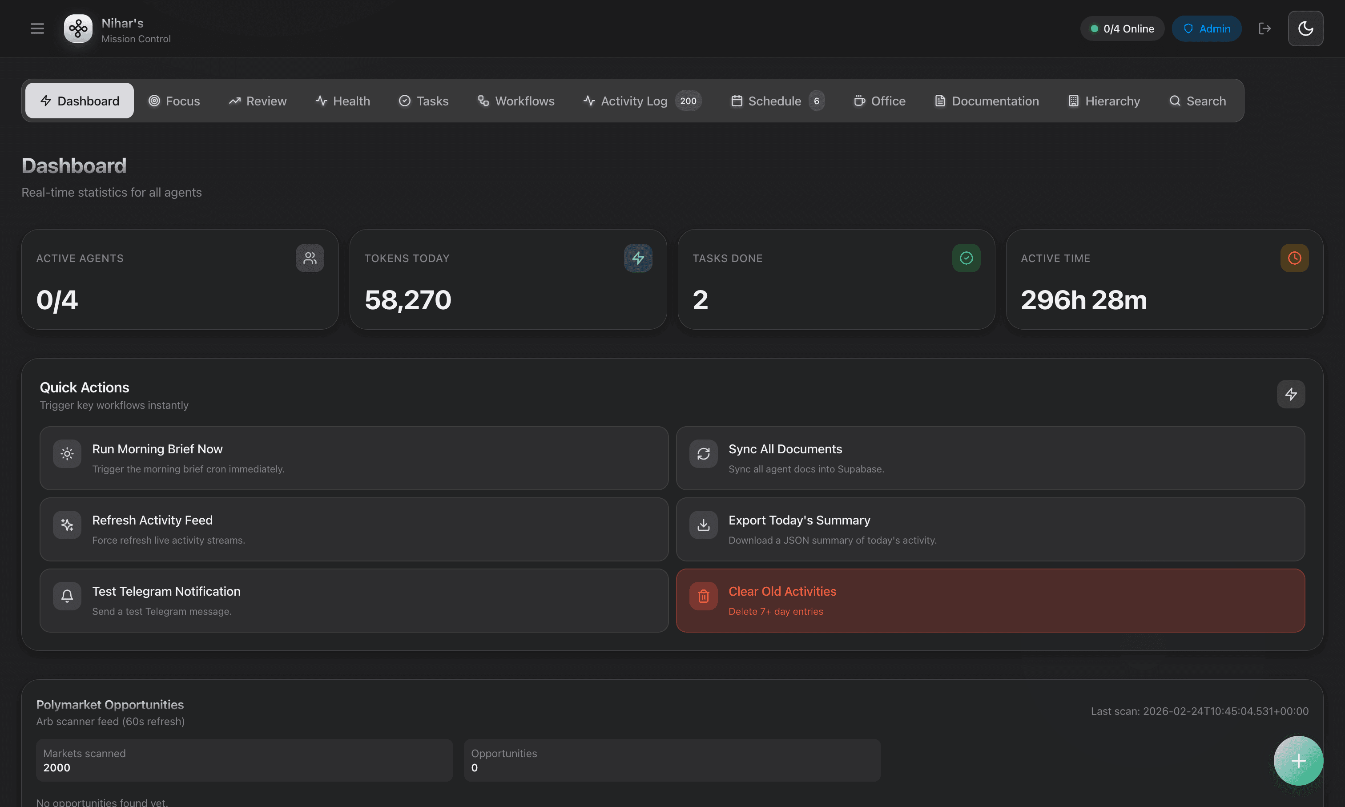The height and width of the screenshot is (807, 1345).
Task: Click the clock icon on Active Time card
Action: coord(1294,258)
